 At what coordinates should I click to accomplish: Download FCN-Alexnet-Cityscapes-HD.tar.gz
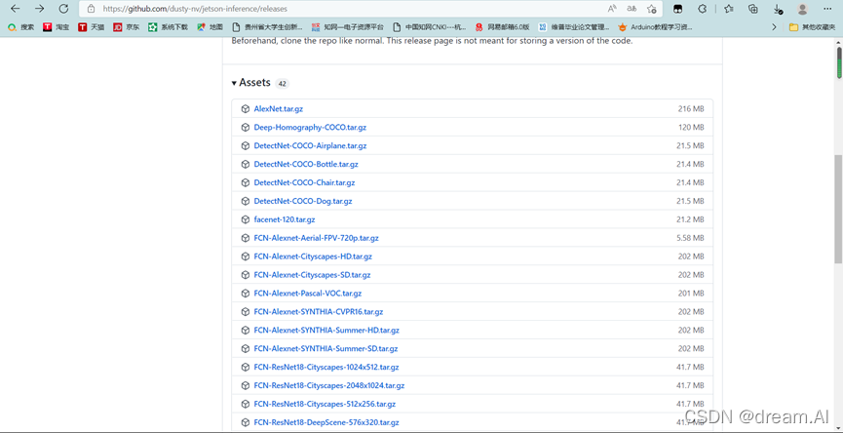pyautogui.click(x=313, y=256)
